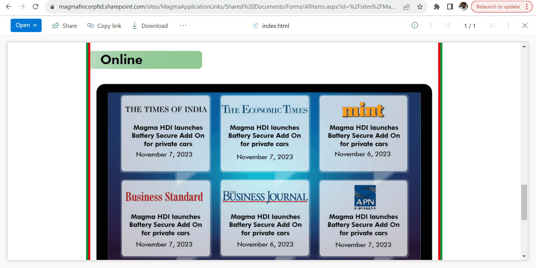Open The Economic Times news card

[265, 133]
